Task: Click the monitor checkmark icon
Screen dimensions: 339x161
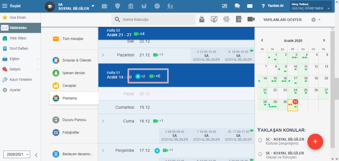Action: (214, 19)
